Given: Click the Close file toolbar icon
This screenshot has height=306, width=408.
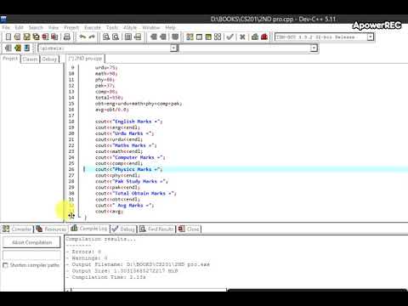Looking at the screenshot, I should 45,37.
